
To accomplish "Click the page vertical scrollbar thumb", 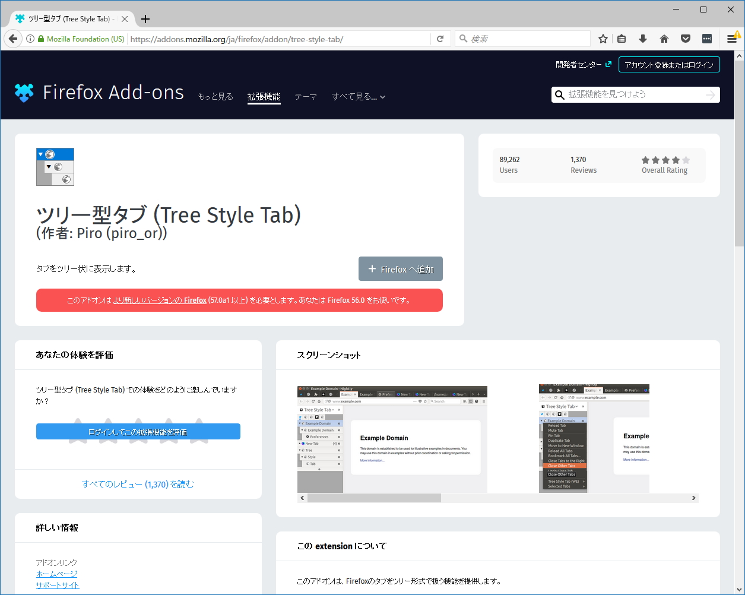I will pos(740,154).
